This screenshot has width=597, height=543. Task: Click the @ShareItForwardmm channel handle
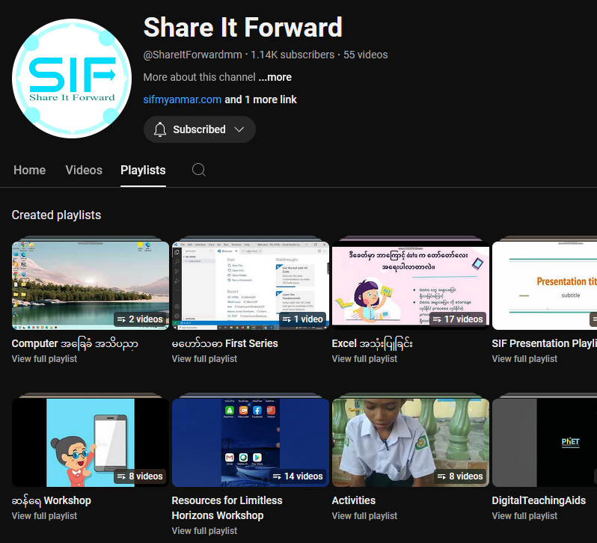(193, 55)
